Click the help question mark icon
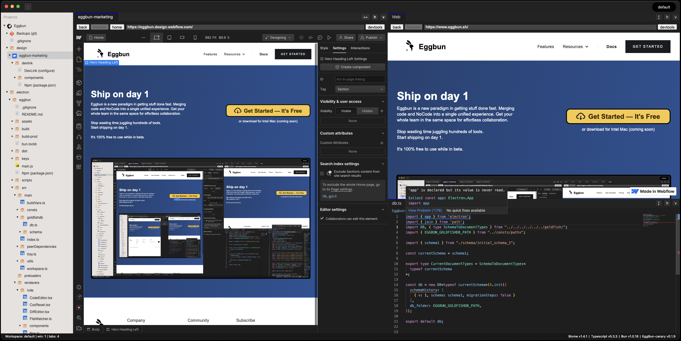Viewport: 681px width, 341px height. point(79,297)
